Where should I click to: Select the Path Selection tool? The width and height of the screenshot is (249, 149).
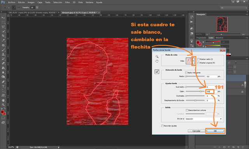click(x=3, y=91)
